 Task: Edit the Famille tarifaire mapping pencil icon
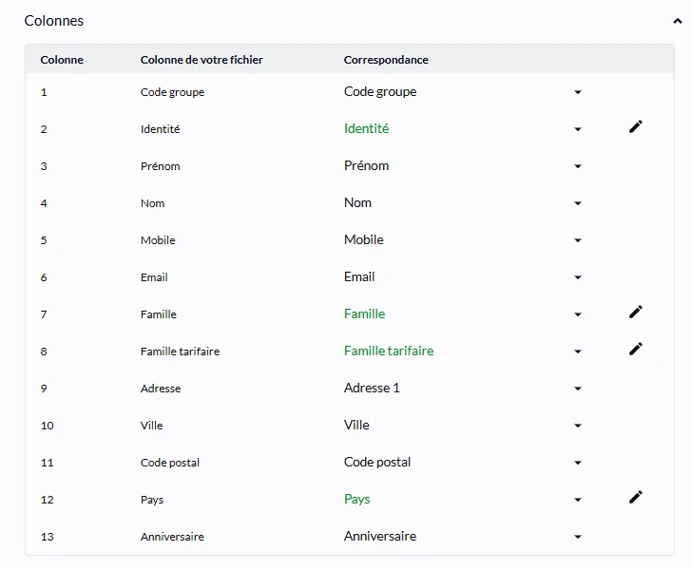636,349
